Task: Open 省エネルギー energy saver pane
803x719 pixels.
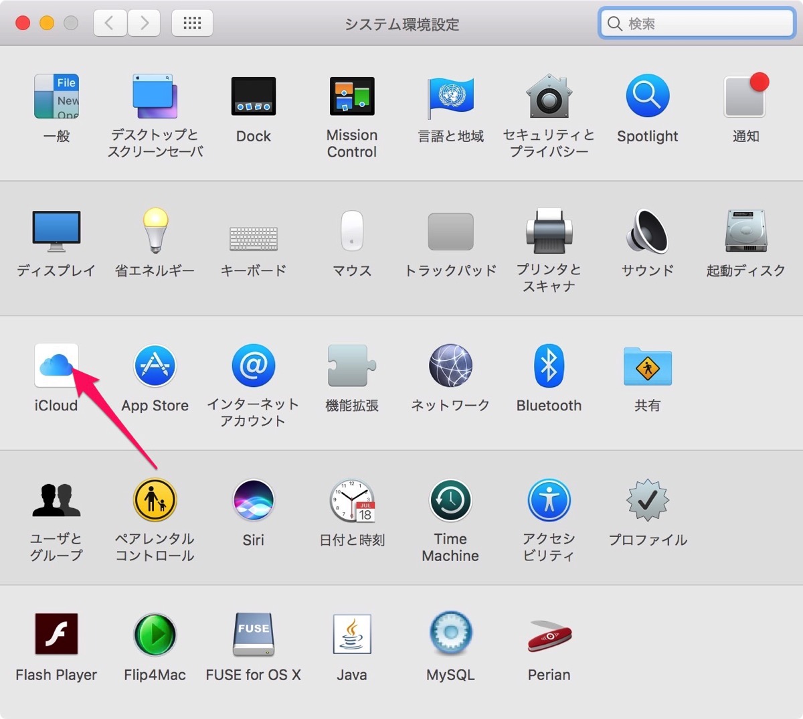Action: pos(155,231)
